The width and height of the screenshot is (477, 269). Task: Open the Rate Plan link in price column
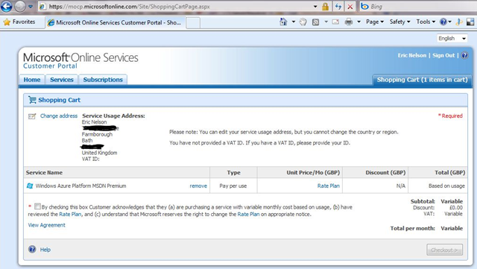tap(329, 186)
